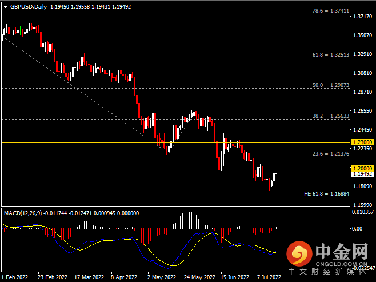Click the 23 Feb 2022 date marker

pyautogui.click(x=53, y=277)
